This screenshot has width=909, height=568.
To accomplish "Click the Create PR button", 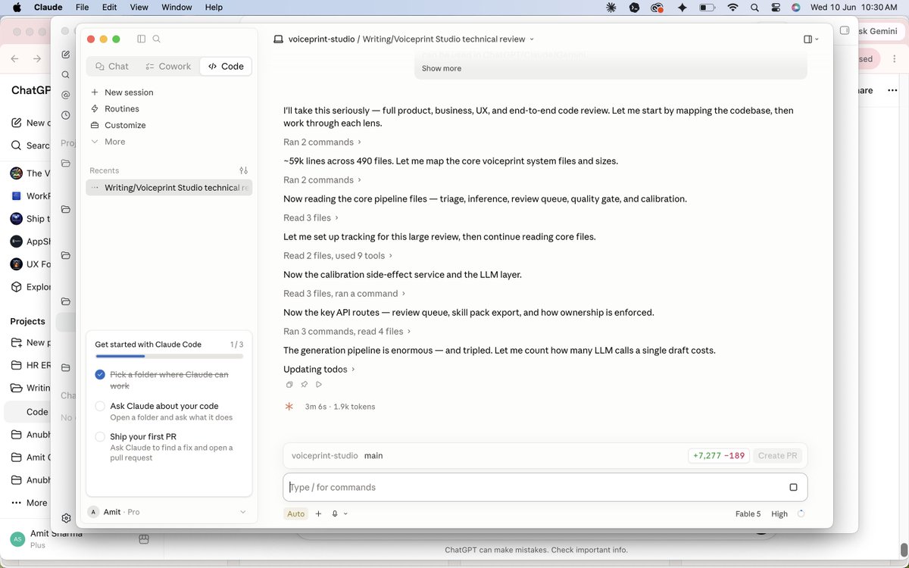I will coord(777,456).
